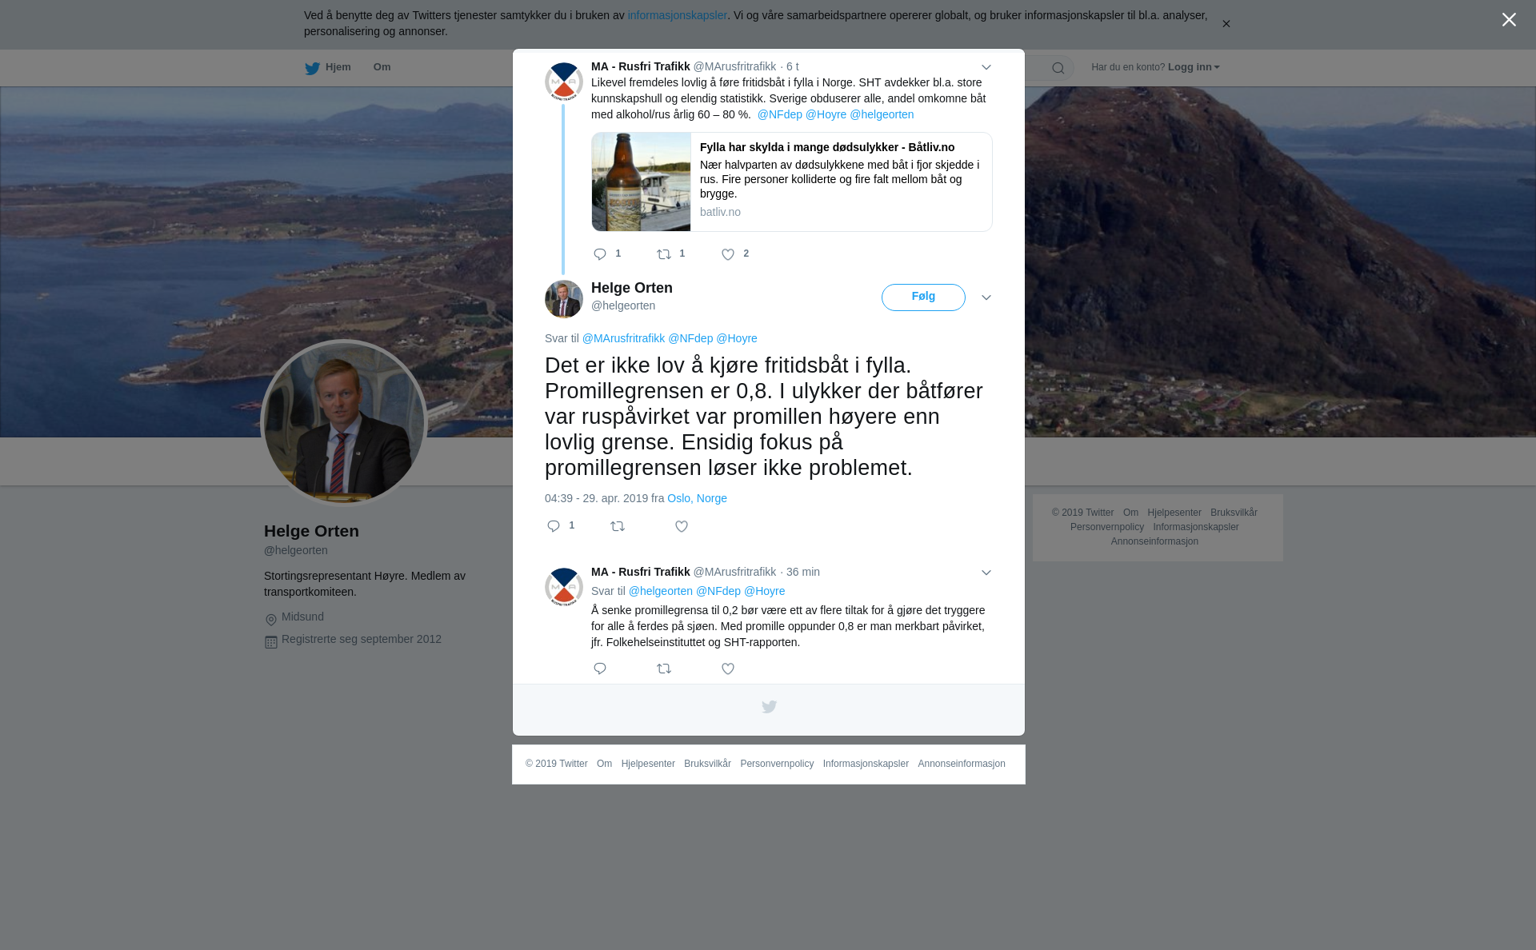This screenshot has height=950, width=1536.
Task: Follow Helge Orten with Følg button
Action: pyautogui.click(x=923, y=297)
